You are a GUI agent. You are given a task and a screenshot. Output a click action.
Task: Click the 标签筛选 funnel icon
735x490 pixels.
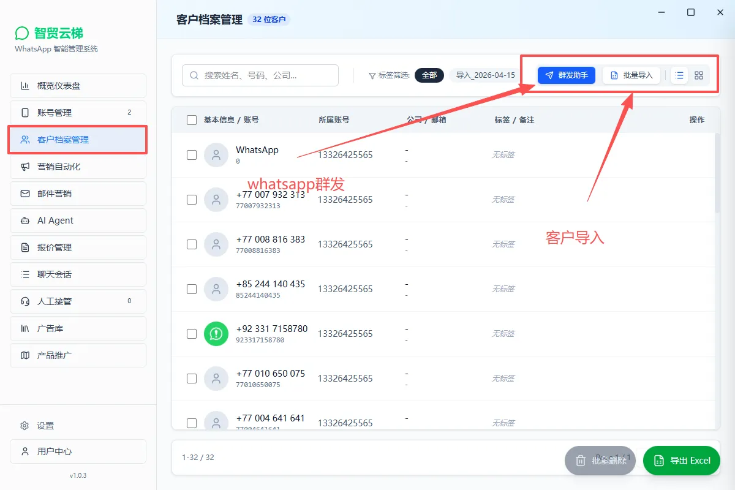point(372,76)
